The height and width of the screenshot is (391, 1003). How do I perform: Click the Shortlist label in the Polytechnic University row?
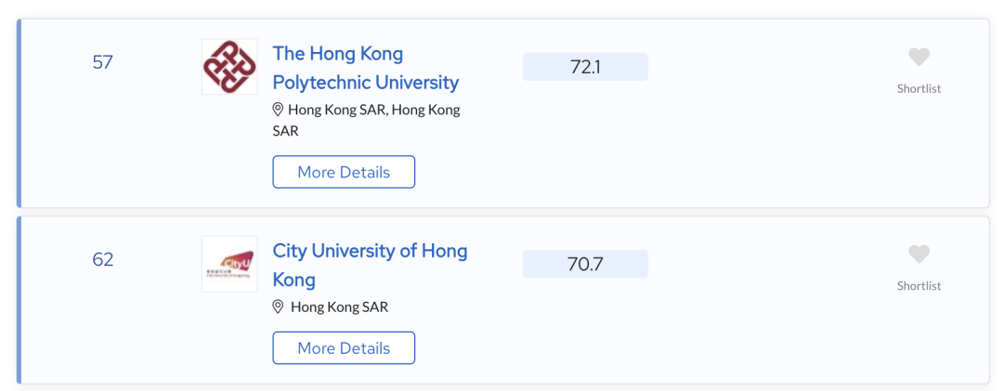click(x=918, y=89)
